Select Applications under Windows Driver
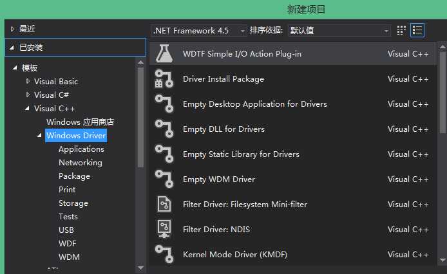The image size is (447, 274). (81, 149)
